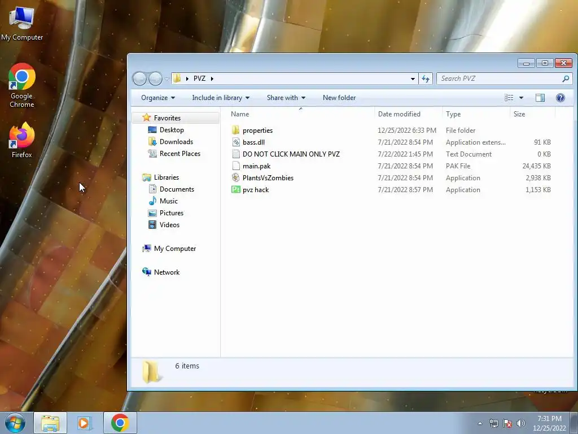This screenshot has height=434, width=578.
Task: Click the network tray icon
Action: (x=493, y=423)
